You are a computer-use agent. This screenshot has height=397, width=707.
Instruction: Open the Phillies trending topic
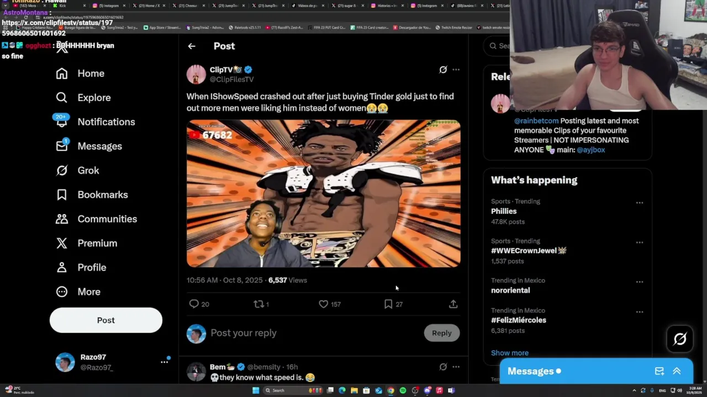tap(504, 211)
